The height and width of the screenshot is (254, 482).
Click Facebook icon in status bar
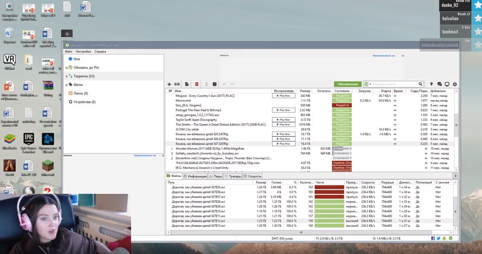click(433, 238)
